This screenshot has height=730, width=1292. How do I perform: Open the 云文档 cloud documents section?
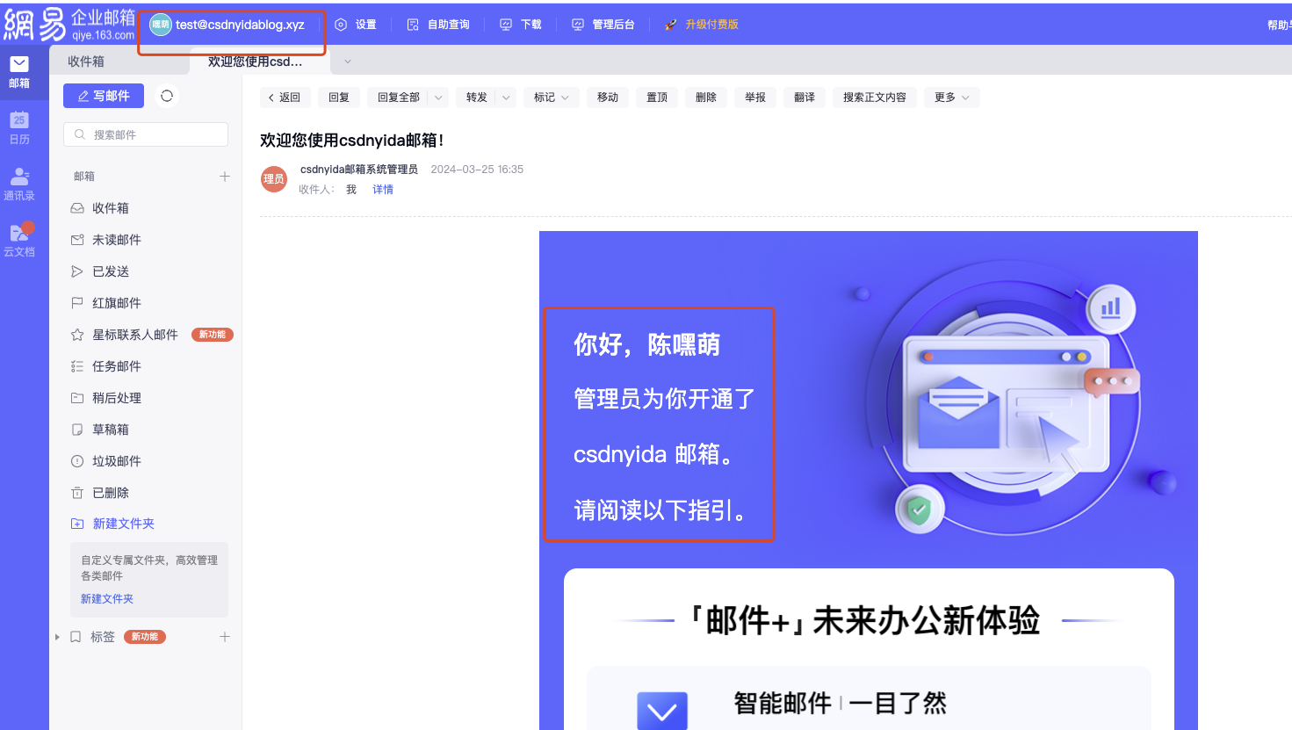19,240
